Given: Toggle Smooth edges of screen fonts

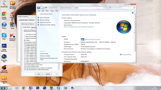Looking at the screenshot, I should [25, 65].
